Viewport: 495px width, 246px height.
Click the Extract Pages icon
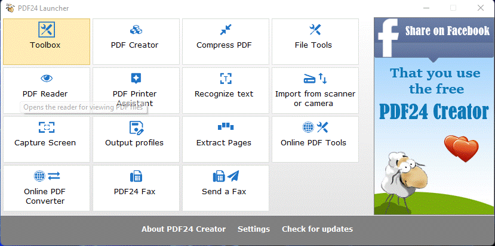pos(225,127)
